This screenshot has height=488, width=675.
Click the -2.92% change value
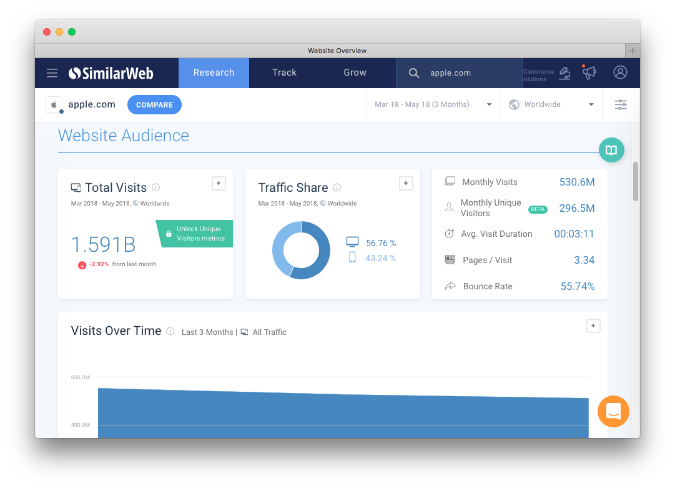point(99,264)
